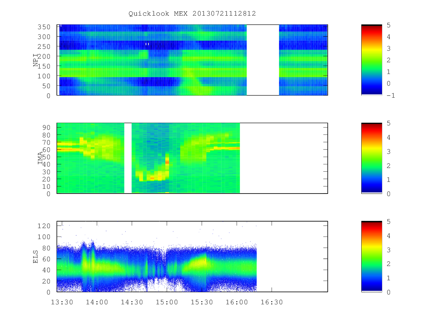The width and height of the screenshot is (437, 328).
Task: Click inside the NPI spectrogram panel
Action: point(192,60)
